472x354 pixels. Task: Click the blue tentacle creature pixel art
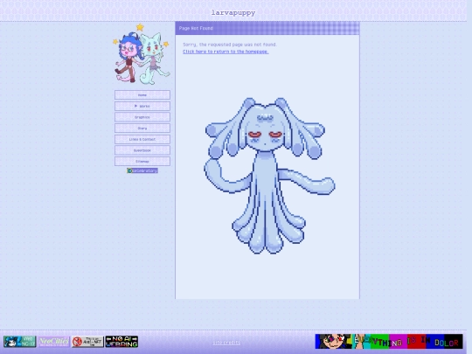(x=269, y=176)
